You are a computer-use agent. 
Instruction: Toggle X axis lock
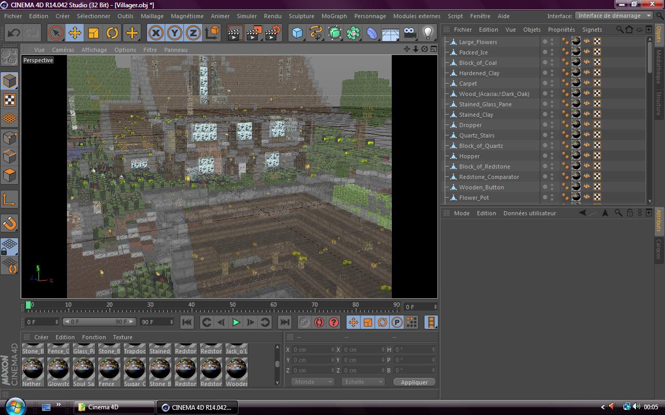156,33
